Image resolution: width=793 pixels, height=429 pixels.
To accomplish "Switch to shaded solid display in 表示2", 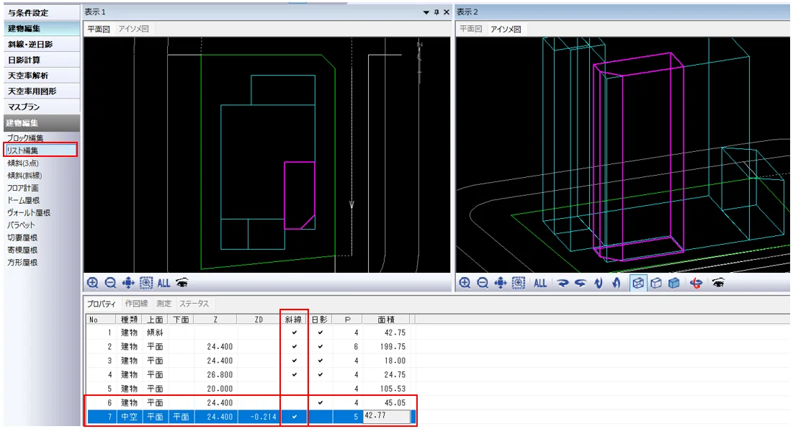I will [673, 283].
